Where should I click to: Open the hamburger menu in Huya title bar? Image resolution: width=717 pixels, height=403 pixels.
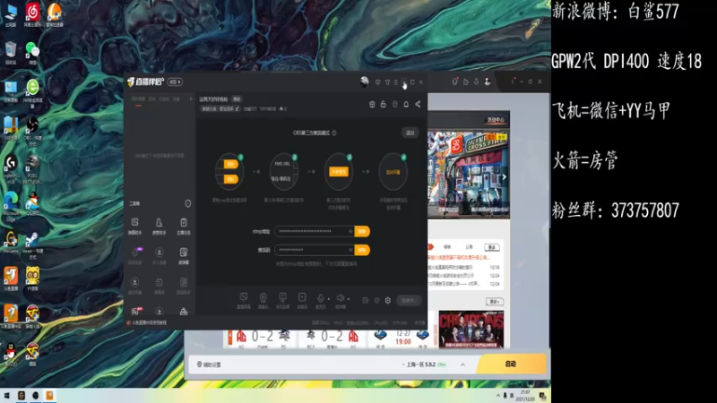(395, 82)
